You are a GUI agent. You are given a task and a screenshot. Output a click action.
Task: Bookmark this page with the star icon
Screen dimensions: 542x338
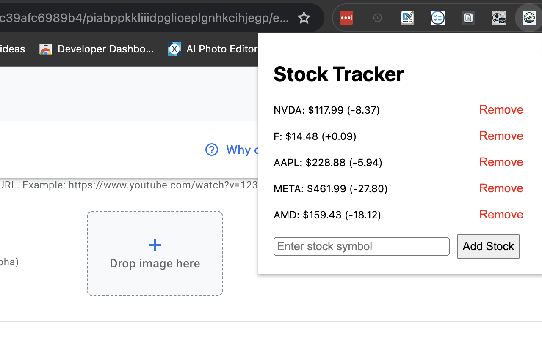[x=304, y=18]
